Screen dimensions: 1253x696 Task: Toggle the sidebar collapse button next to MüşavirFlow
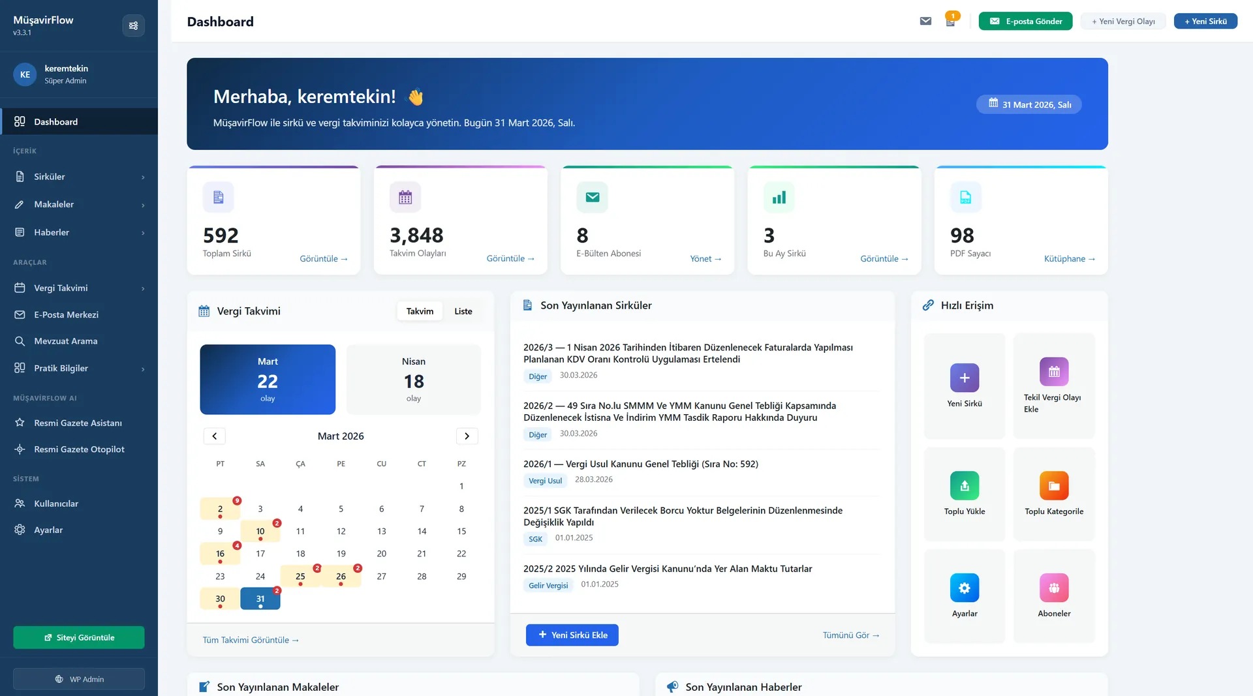pyautogui.click(x=133, y=25)
